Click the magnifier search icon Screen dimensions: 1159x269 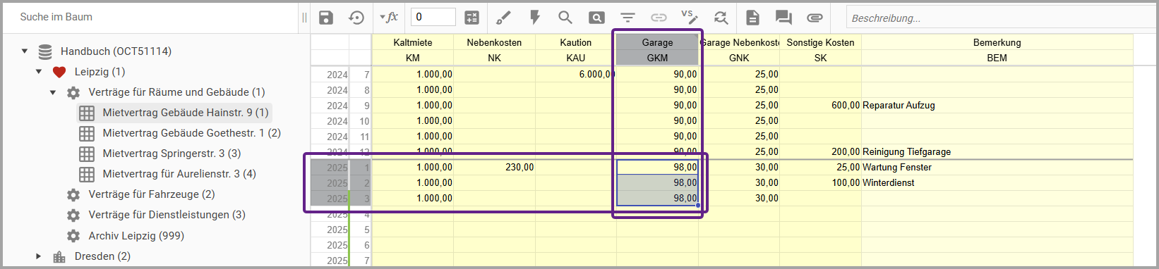pyautogui.click(x=565, y=18)
